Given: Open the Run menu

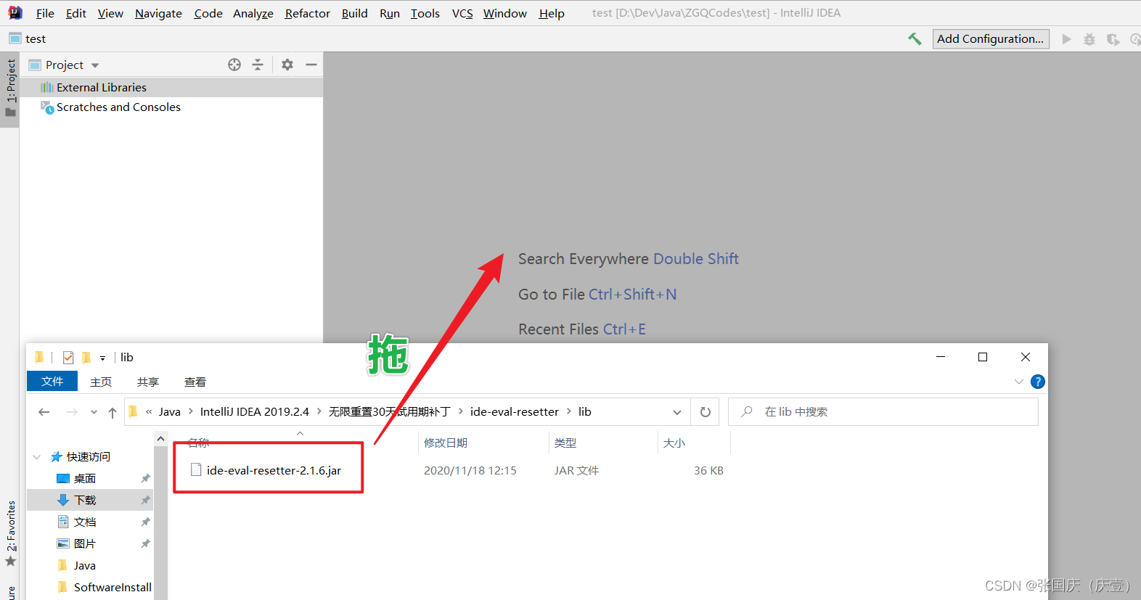Looking at the screenshot, I should click(390, 13).
